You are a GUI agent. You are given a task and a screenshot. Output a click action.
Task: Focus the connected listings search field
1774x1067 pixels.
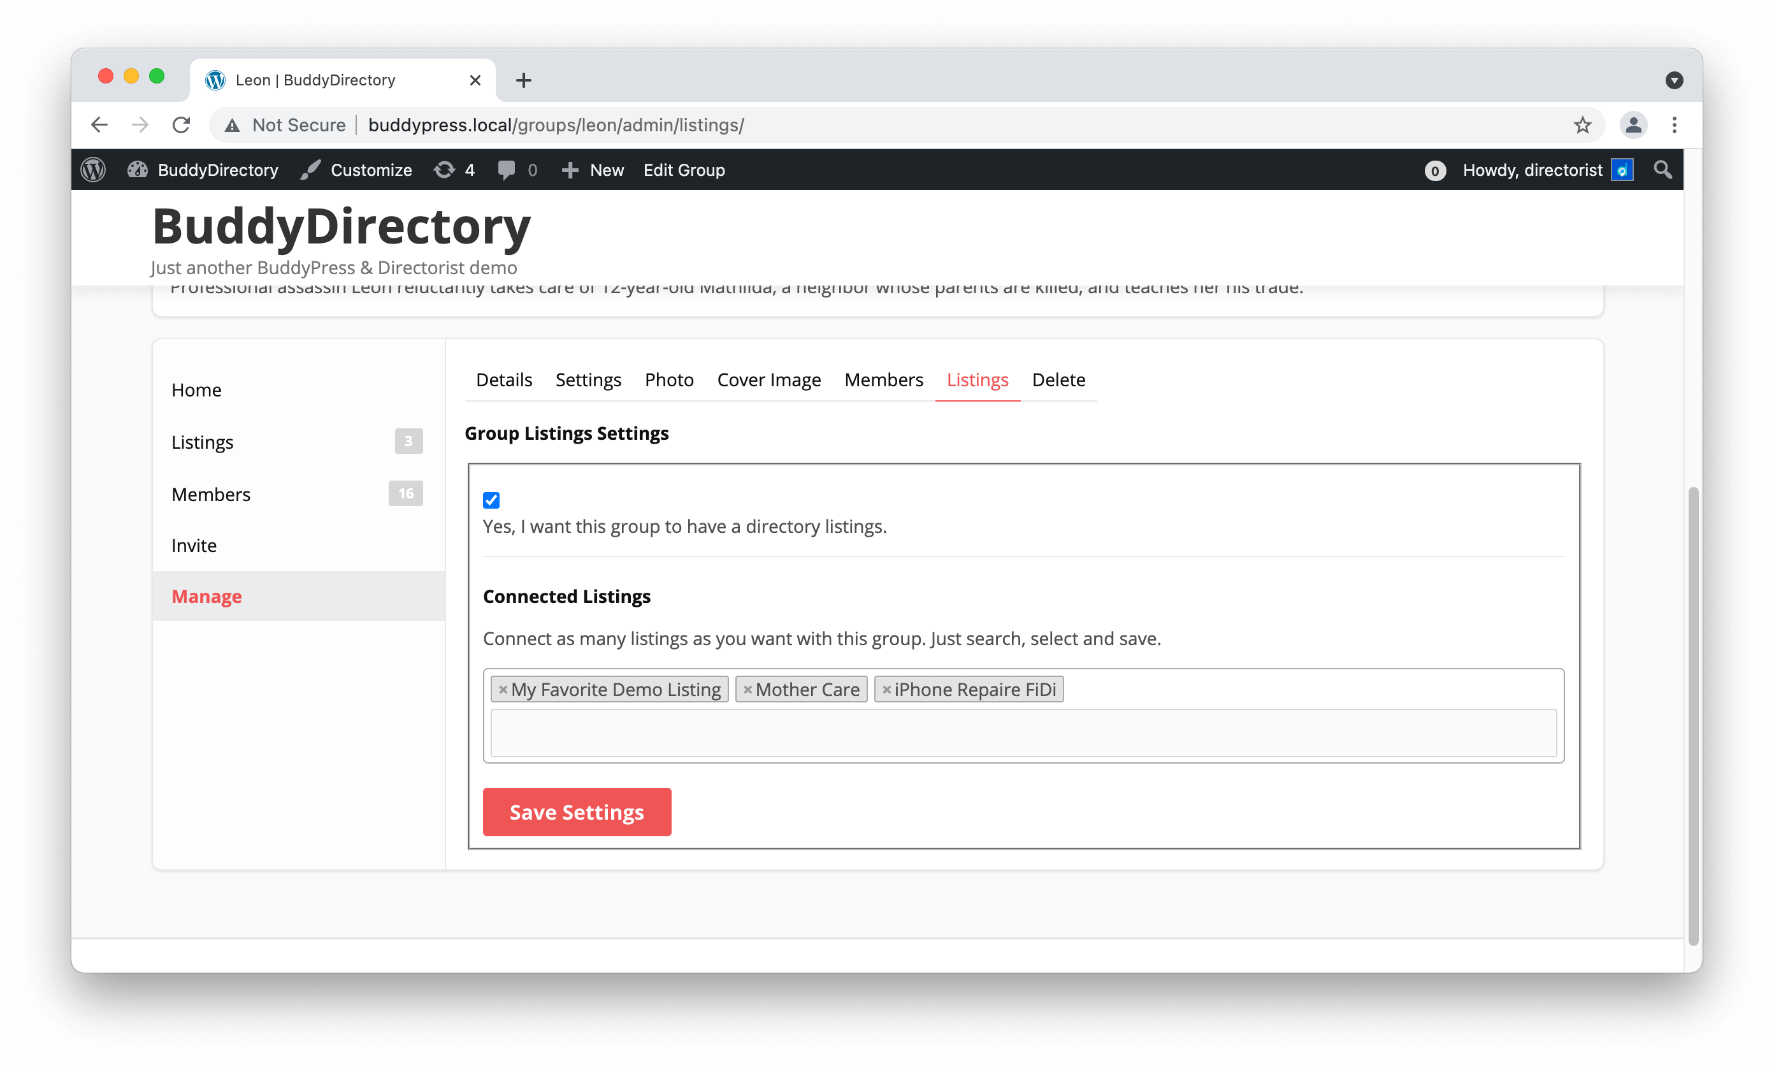click(x=1023, y=732)
